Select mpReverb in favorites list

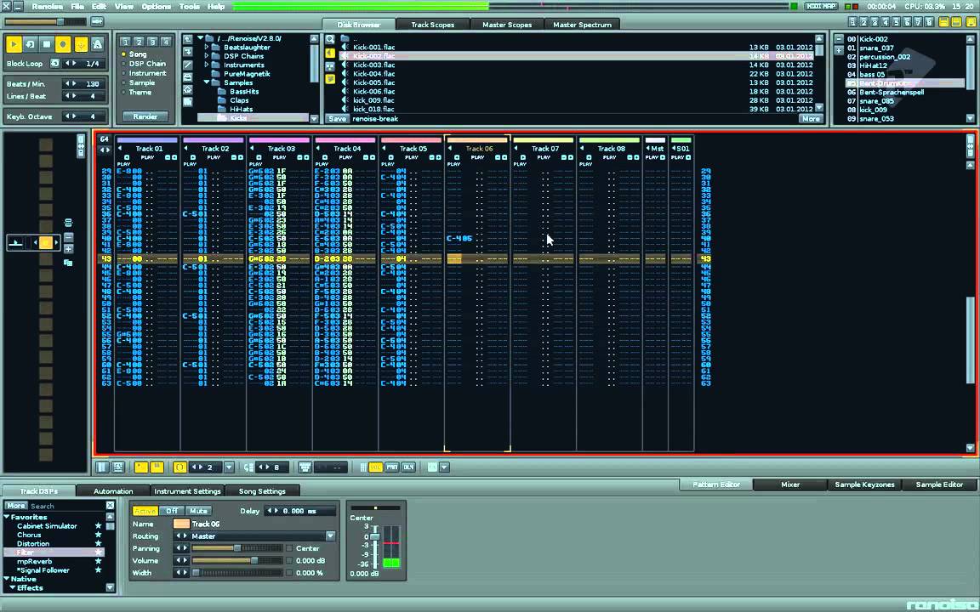click(x=34, y=561)
